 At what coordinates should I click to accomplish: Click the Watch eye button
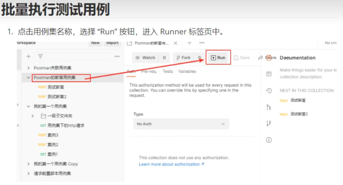145,58
